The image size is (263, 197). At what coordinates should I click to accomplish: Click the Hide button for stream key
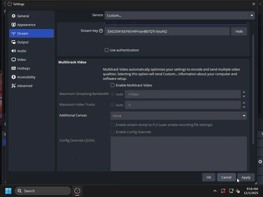(239, 31)
